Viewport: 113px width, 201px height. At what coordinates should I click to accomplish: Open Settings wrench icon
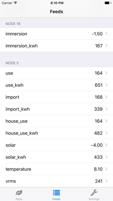(x=94, y=193)
